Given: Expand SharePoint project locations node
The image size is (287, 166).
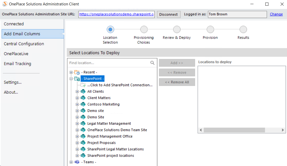Looking at the screenshot, I should 77,155.
